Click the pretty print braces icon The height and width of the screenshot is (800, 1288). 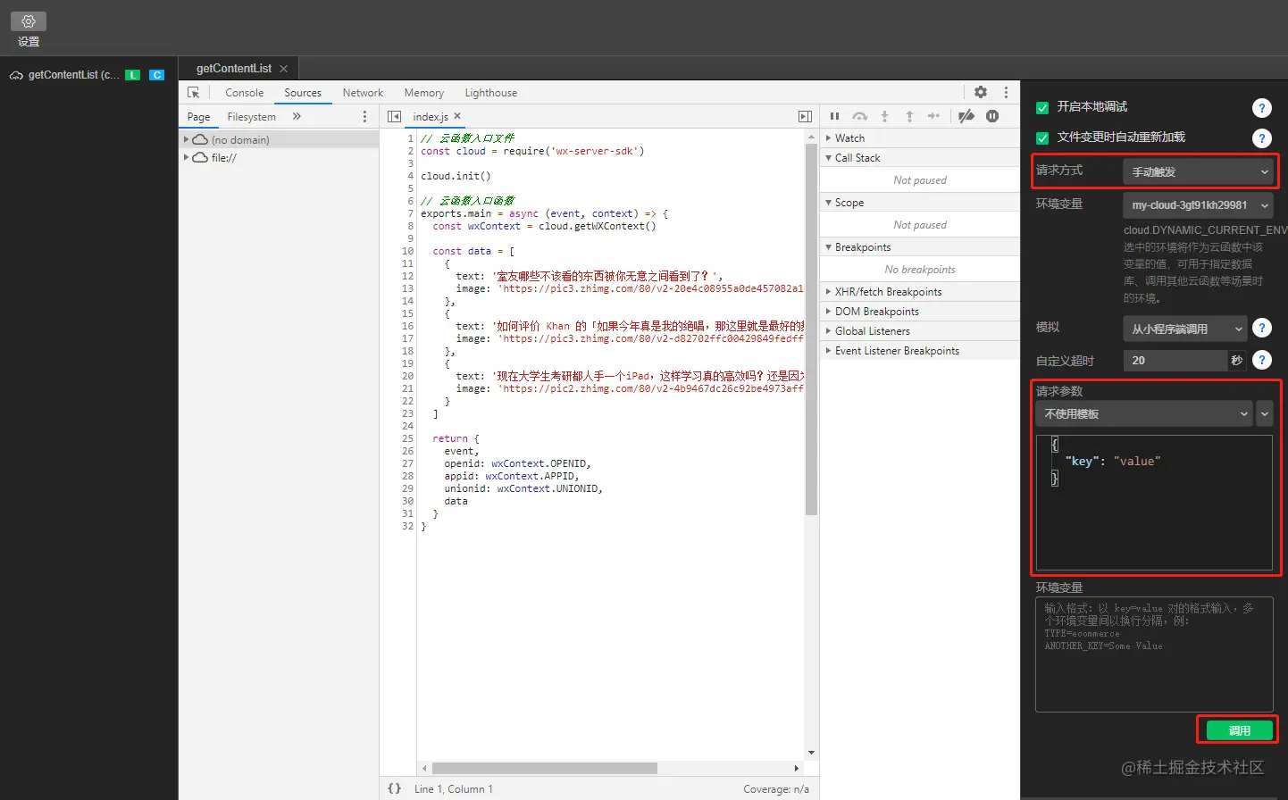(394, 788)
